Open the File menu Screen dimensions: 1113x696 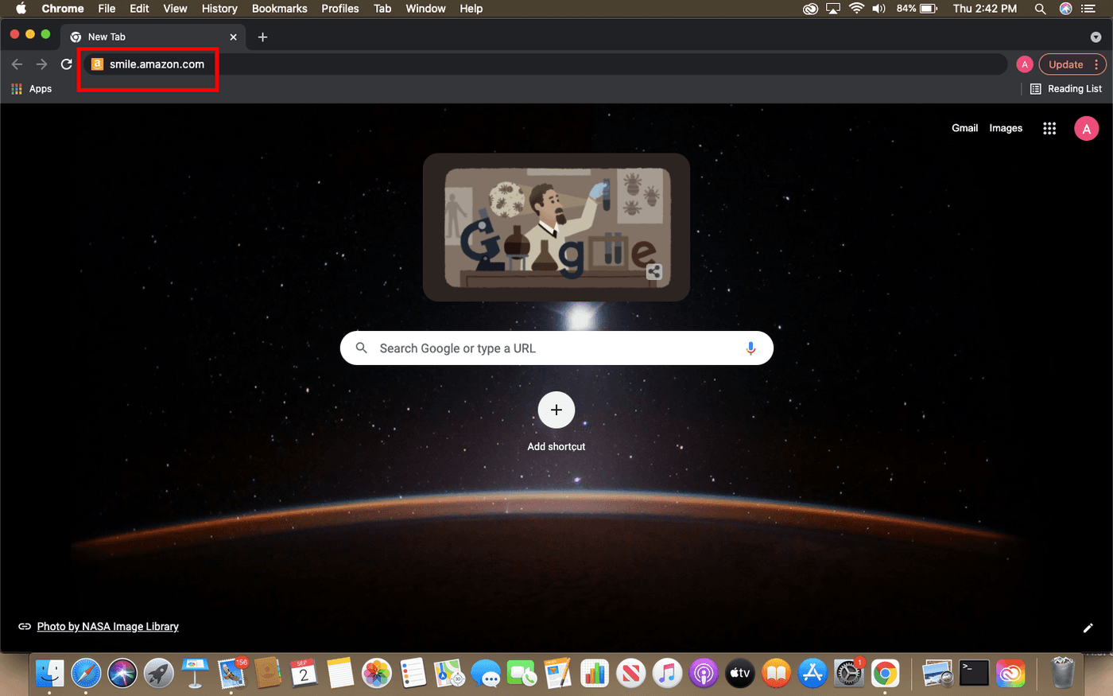pos(107,9)
